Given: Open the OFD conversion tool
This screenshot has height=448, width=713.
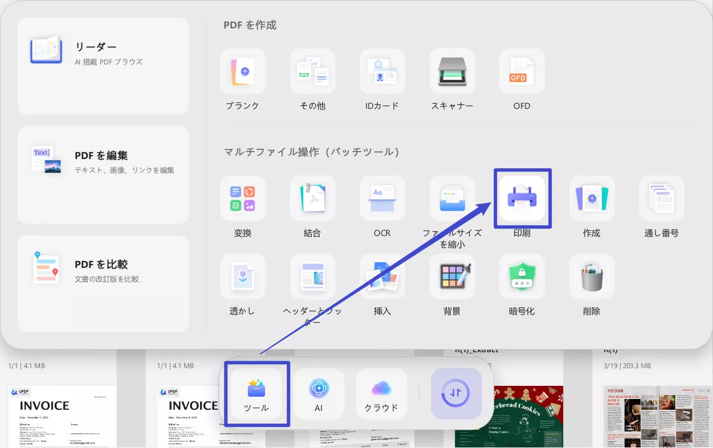Looking at the screenshot, I should point(521,71).
